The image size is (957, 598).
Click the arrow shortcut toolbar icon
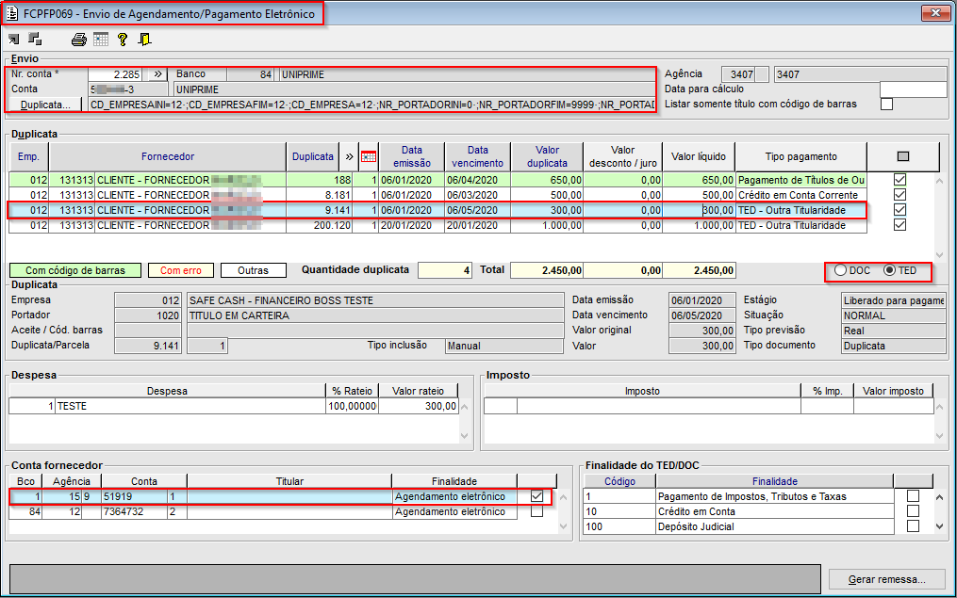coord(13,40)
